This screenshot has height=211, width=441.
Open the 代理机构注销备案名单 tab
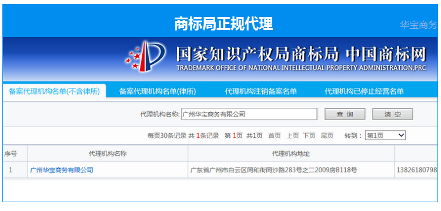coord(260,91)
